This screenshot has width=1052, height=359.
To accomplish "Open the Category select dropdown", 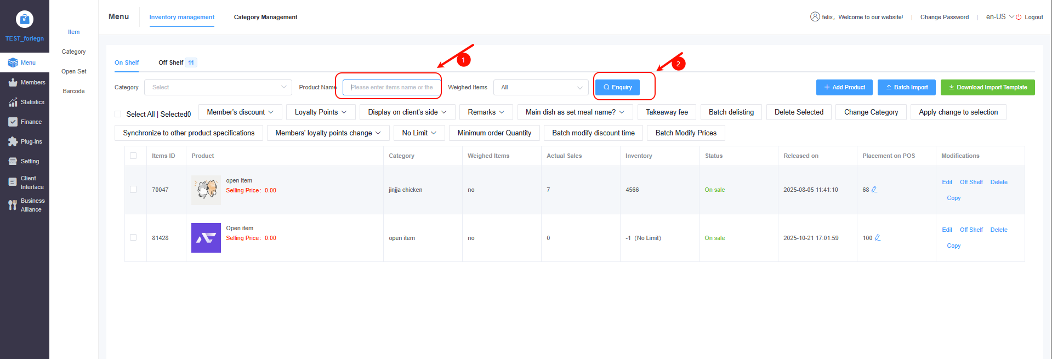I will tap(218, 88).
